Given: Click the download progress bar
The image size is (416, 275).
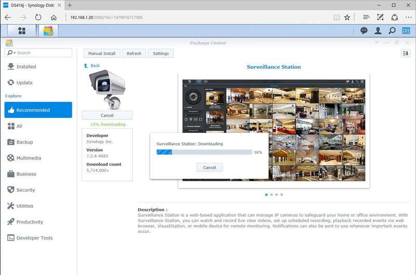Looking at the screenshot, I should pos(204,152).
